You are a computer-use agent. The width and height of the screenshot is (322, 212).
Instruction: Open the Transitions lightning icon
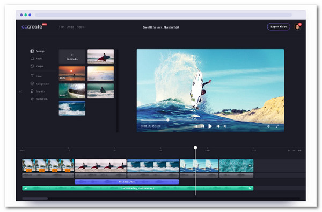coord(32,99)
